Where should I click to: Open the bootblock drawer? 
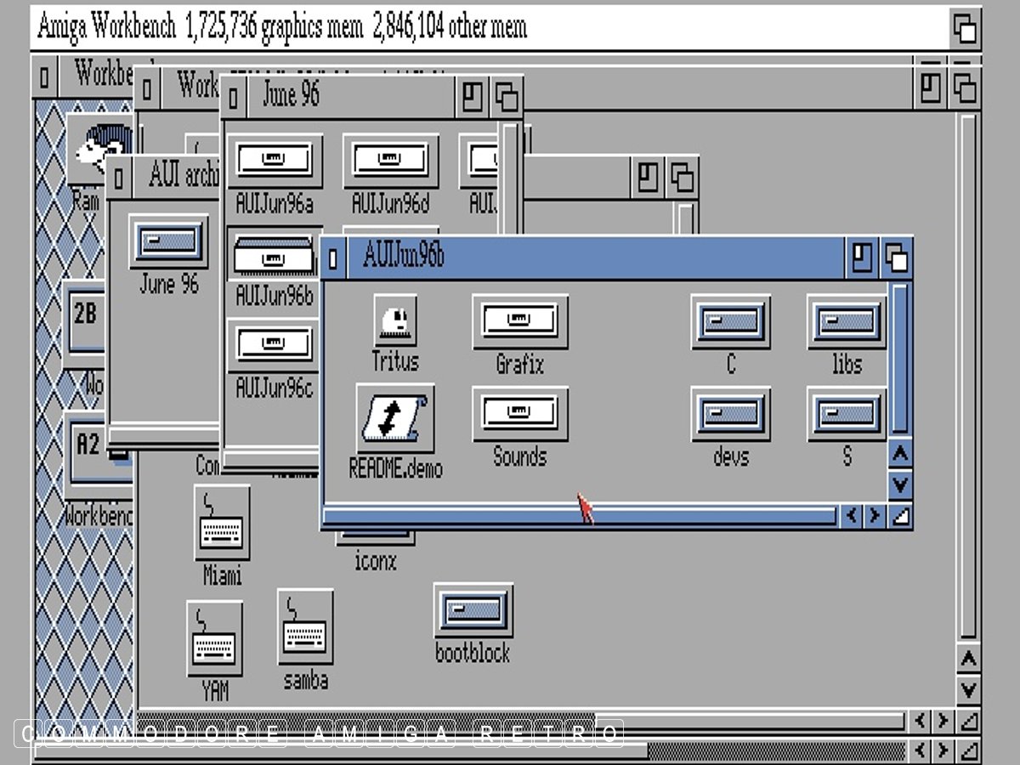[473, 610]
